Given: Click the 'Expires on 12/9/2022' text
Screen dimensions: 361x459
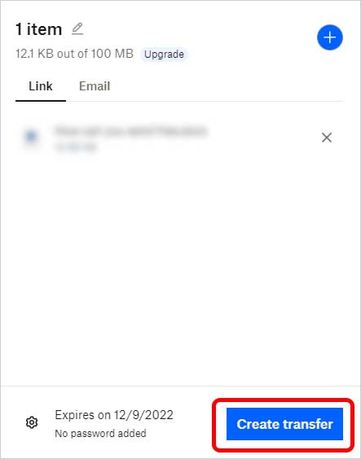Looking at the screenshot, I should coord(114,415).
